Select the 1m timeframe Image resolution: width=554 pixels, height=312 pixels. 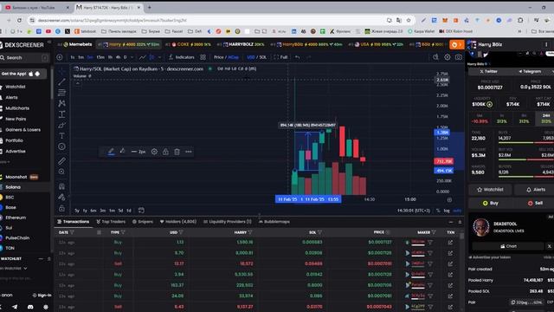(x=81, y=57)
